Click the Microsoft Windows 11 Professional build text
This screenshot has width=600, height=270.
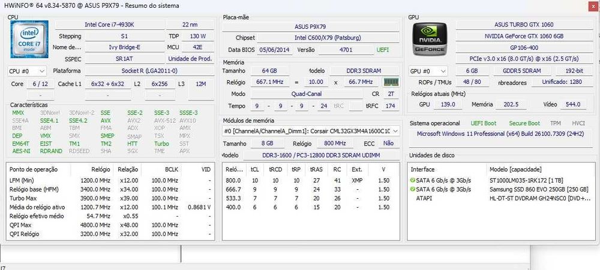tap(499, 134)
